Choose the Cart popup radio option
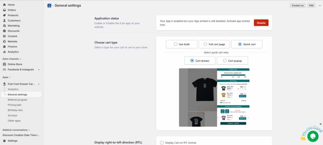323x145 pixels. tap(225, 61)
